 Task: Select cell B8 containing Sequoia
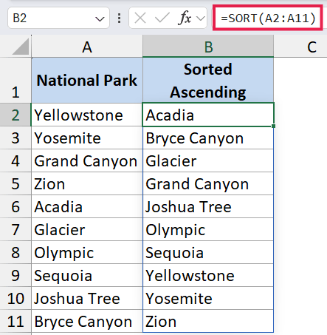pos(208,252)
